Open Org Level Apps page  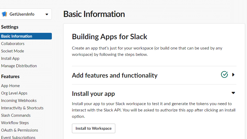point(14,93)
